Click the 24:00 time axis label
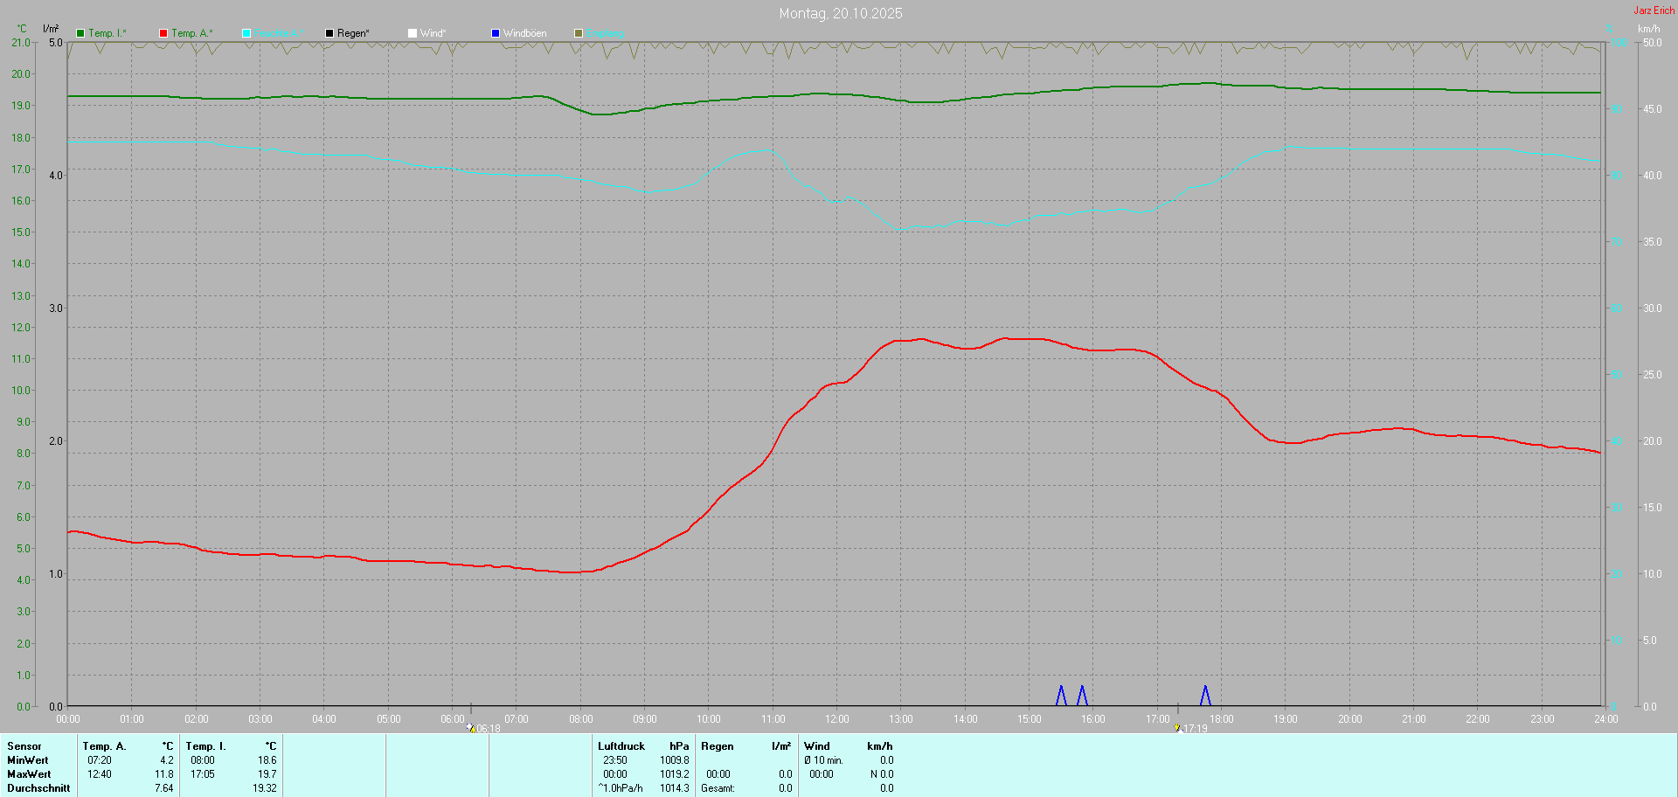The height and width of the screenshot is (797, 1678). pyautogui.click(x=1606, y=719)
